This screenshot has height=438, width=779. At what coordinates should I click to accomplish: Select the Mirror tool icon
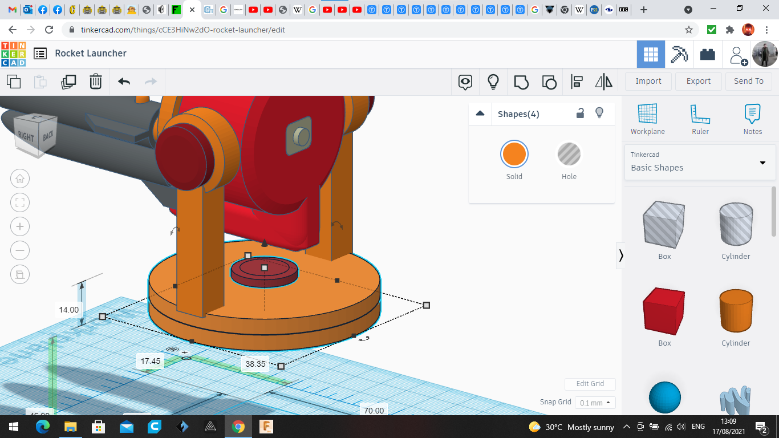pos(603,82)
